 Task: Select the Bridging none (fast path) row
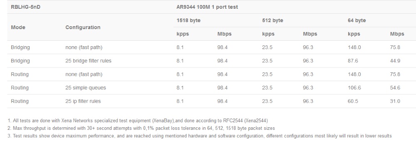pos(211,47)
